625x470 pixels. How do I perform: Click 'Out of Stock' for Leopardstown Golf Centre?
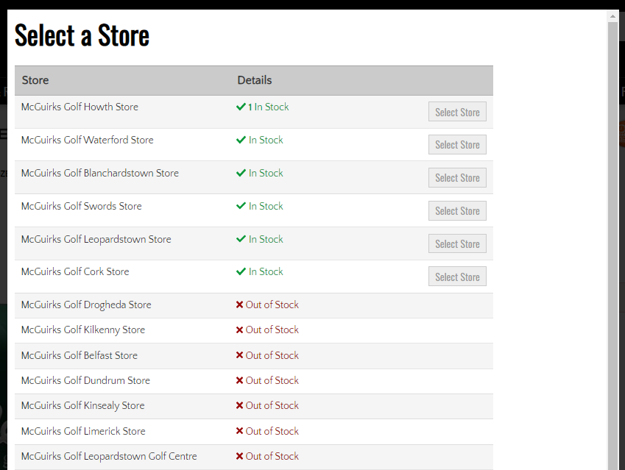[x=272, y=456]
